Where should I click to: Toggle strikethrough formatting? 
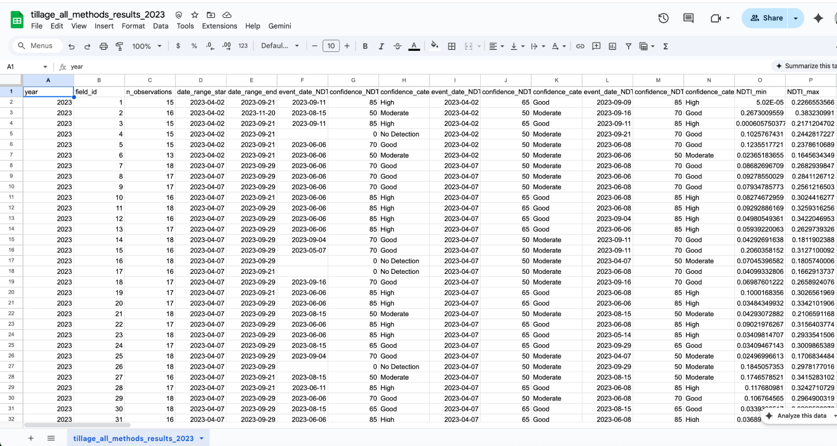(x=397, y=46)
